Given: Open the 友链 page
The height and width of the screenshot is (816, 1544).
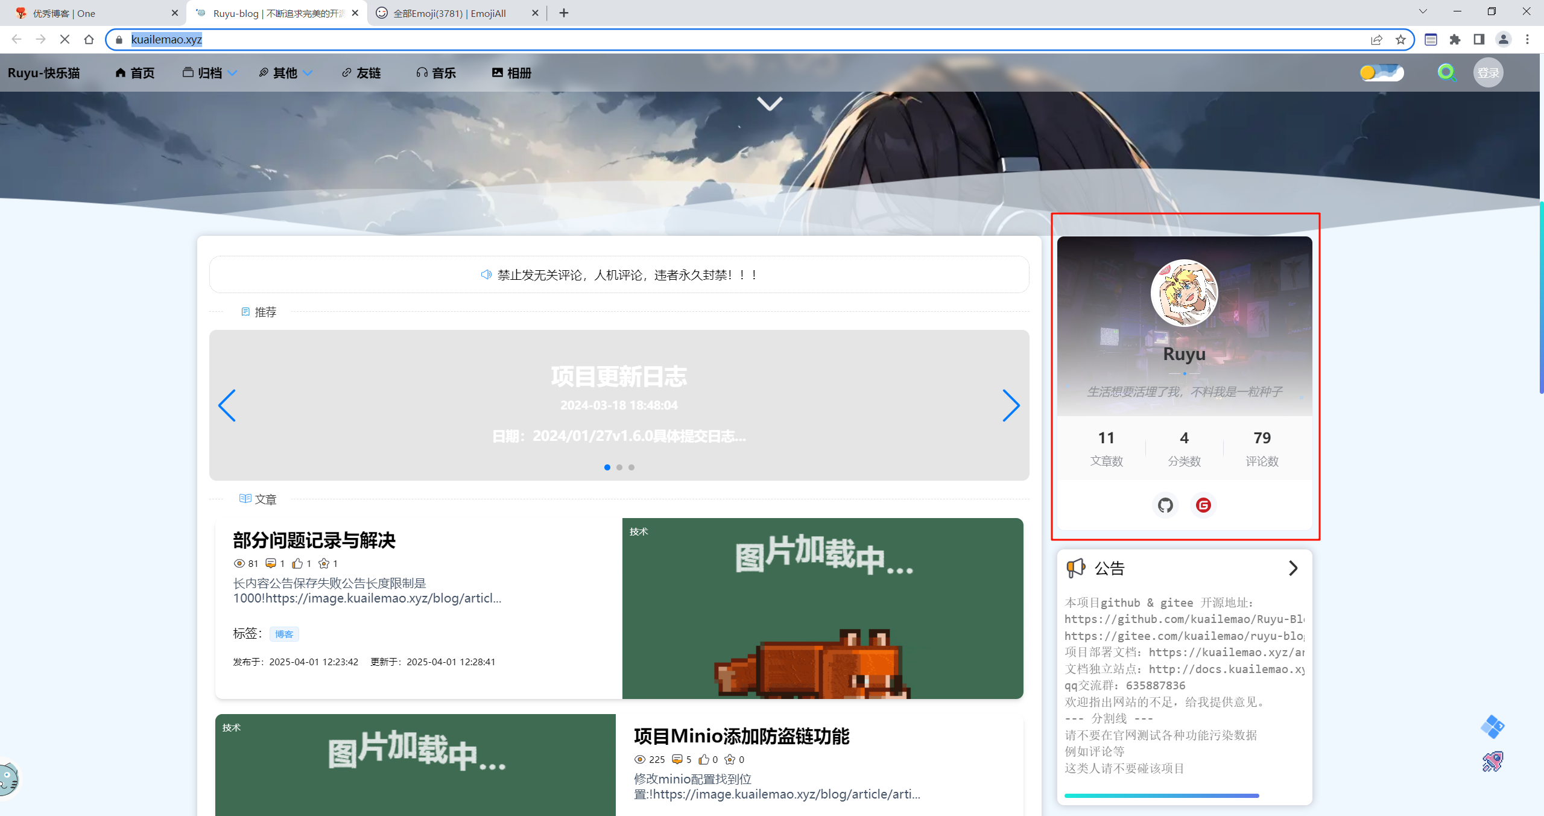Looking at the screenshot, I should coord(361,73).
